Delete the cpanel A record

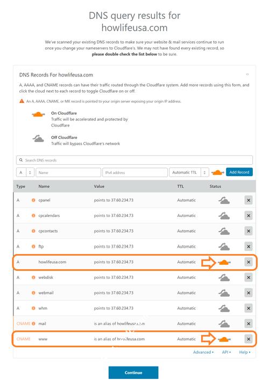(249, 200)
